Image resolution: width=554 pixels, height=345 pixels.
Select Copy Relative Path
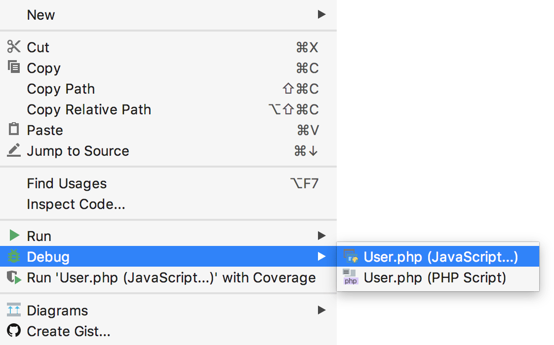click(x=89, y=109)
